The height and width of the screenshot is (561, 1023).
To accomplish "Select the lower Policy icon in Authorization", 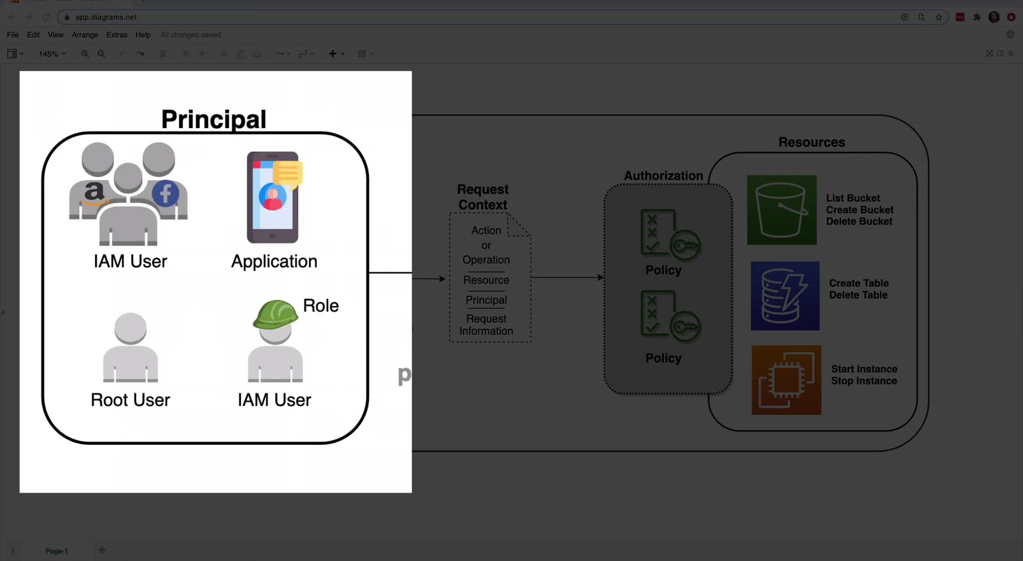I will tap(670, 316).
